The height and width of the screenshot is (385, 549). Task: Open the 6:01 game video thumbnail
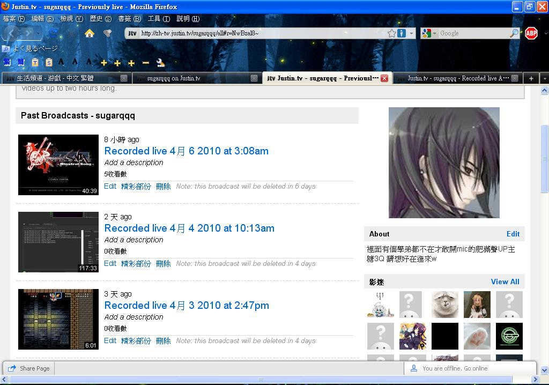pos(58,319)
